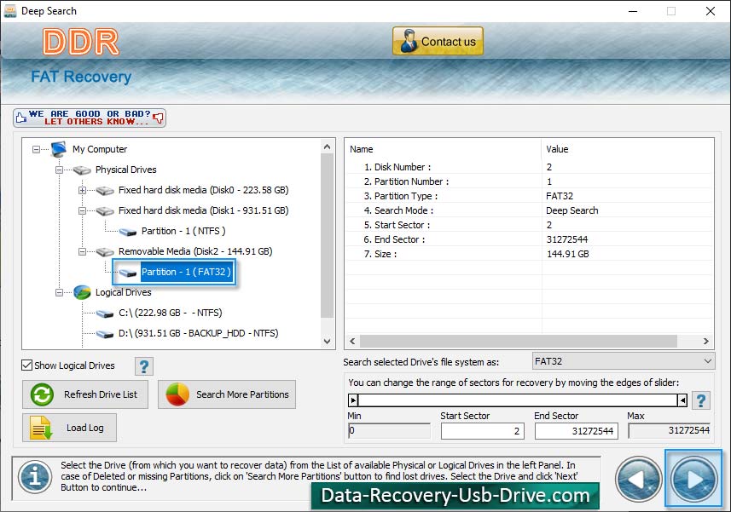Image resolution: width=731 pixels, height=512 pixels.
Task: Click the sector range slider track
Action: (x=518, y=400)
